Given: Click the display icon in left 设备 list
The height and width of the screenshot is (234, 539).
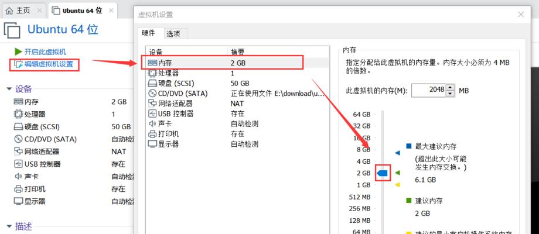Looking at the screenshot, I should [x=18, y=201].
